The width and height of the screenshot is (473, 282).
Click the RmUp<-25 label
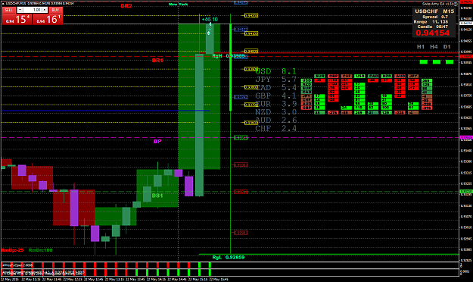(12, 250)
